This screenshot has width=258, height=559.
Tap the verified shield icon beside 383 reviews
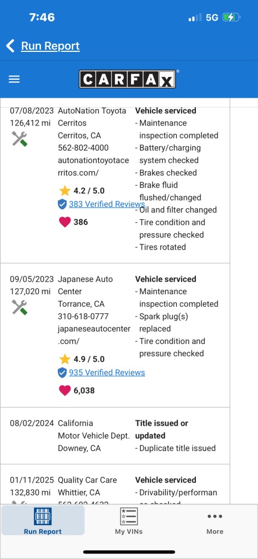click(62, 204)
